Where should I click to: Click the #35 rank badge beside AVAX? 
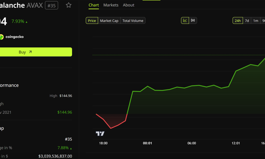[52, 5]
